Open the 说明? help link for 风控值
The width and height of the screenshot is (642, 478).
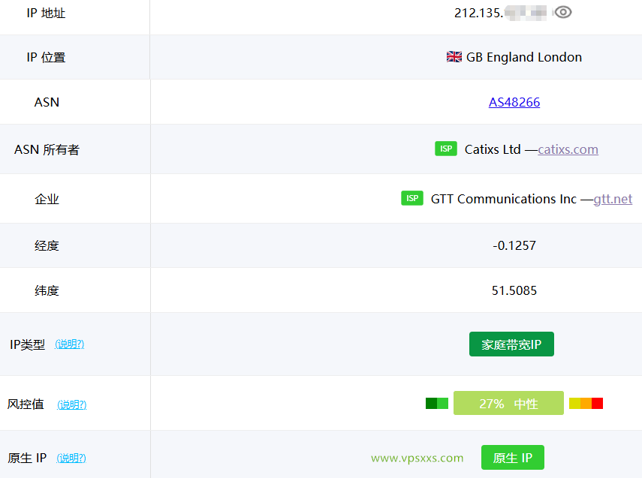(x=71, y=404)
